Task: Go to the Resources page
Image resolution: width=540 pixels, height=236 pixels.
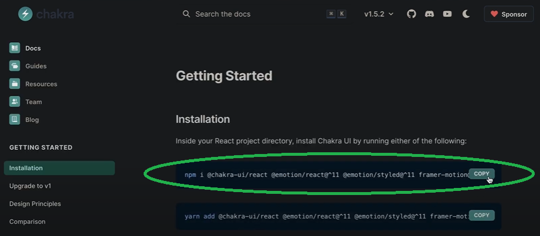Action: click(41, 84)
